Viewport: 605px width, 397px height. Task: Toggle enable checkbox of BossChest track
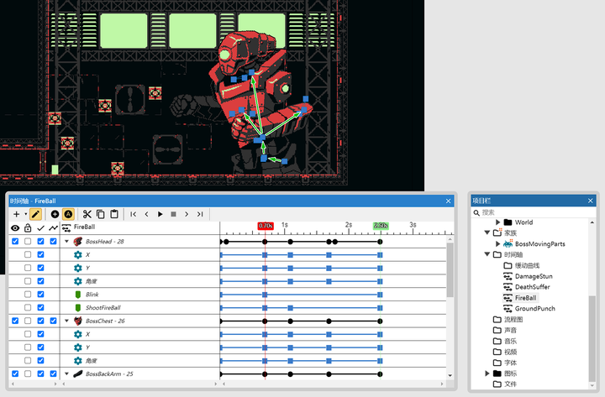tap(40, 321)
